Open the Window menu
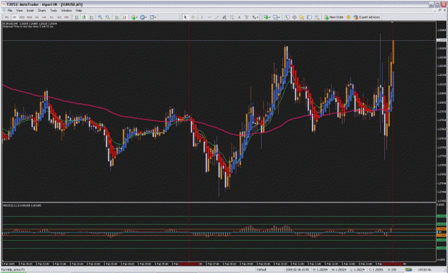The height and width of the screenshot is (273, 448). (x=66, y=10)
